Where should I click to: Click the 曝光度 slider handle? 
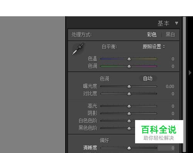[x=129, y=86]
